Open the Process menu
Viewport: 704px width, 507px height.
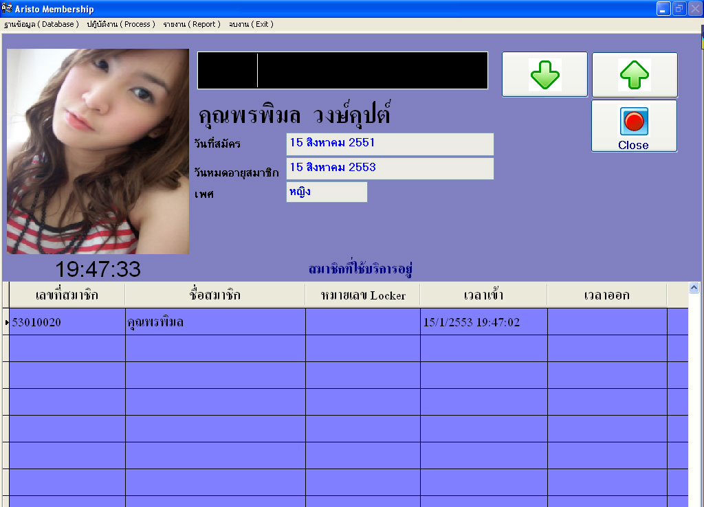[121, 24]
